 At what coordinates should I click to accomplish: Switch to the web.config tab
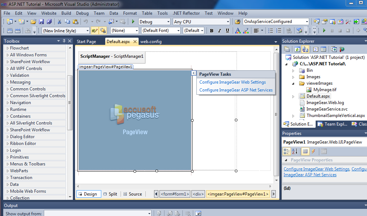tap(151, 42)
